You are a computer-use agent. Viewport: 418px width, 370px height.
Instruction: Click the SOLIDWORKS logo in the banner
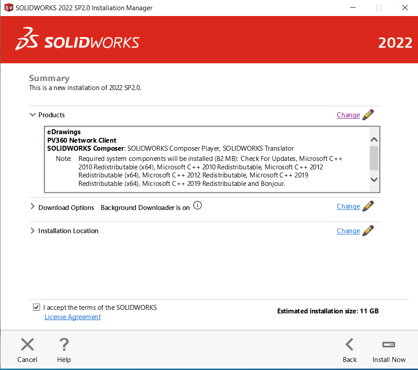78,41
